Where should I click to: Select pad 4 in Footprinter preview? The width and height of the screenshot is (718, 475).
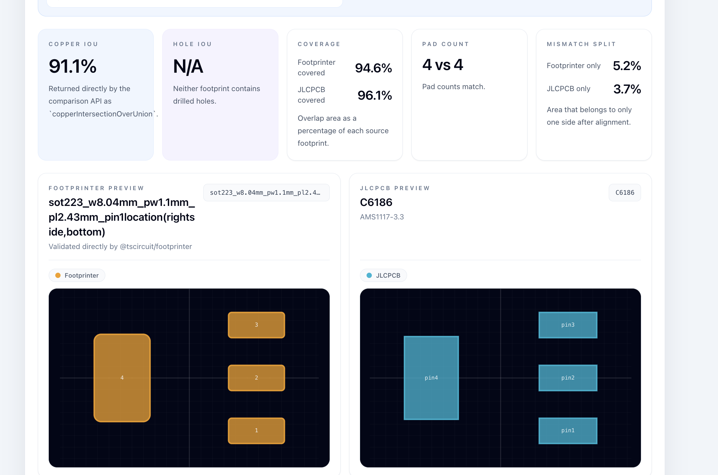pyautogui.click(x=122, y=378)
